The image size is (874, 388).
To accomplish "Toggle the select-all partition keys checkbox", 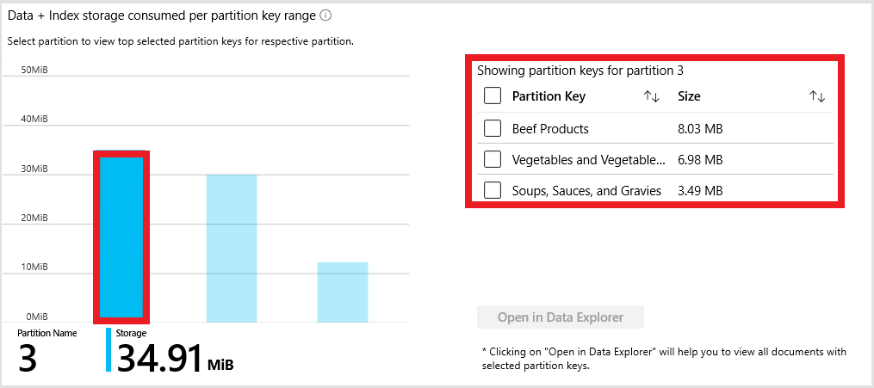I will 493,96.
